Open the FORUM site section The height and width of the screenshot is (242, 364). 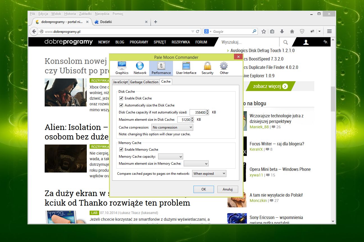point(201,42)
